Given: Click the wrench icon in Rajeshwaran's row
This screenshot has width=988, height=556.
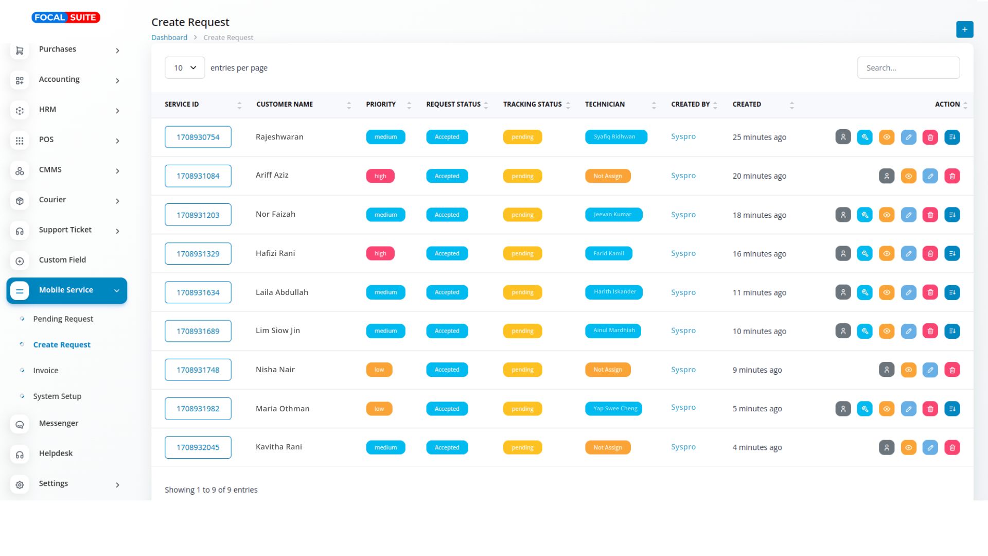Looking at the screenshot, I should tap(864, 137).
